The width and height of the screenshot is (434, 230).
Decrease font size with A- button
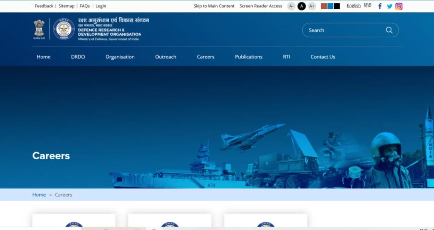pos(291,6)
